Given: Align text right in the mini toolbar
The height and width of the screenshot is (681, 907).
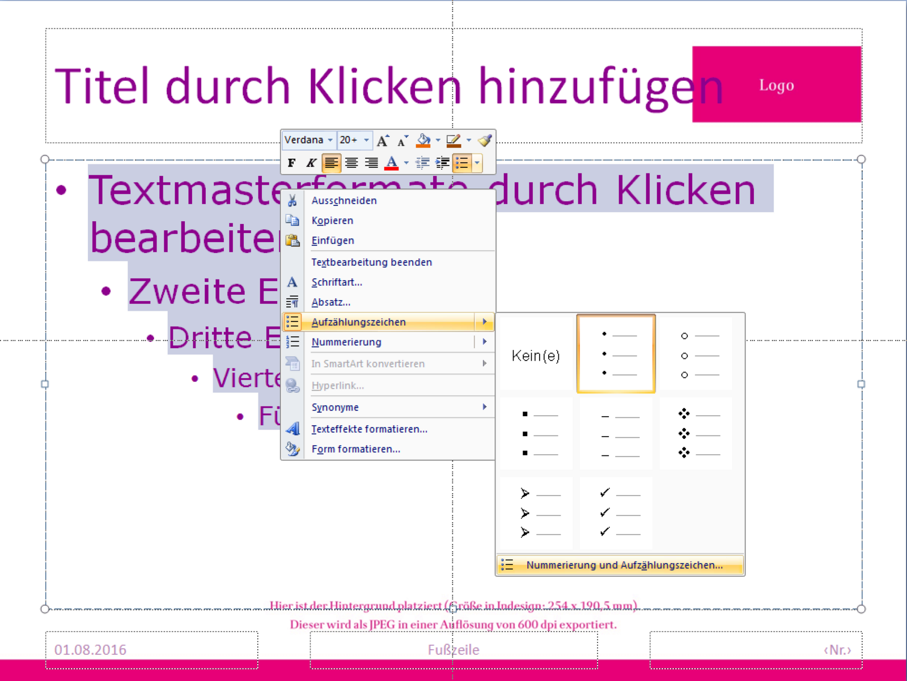Looking at the screenshot, I should coord(371,163).
